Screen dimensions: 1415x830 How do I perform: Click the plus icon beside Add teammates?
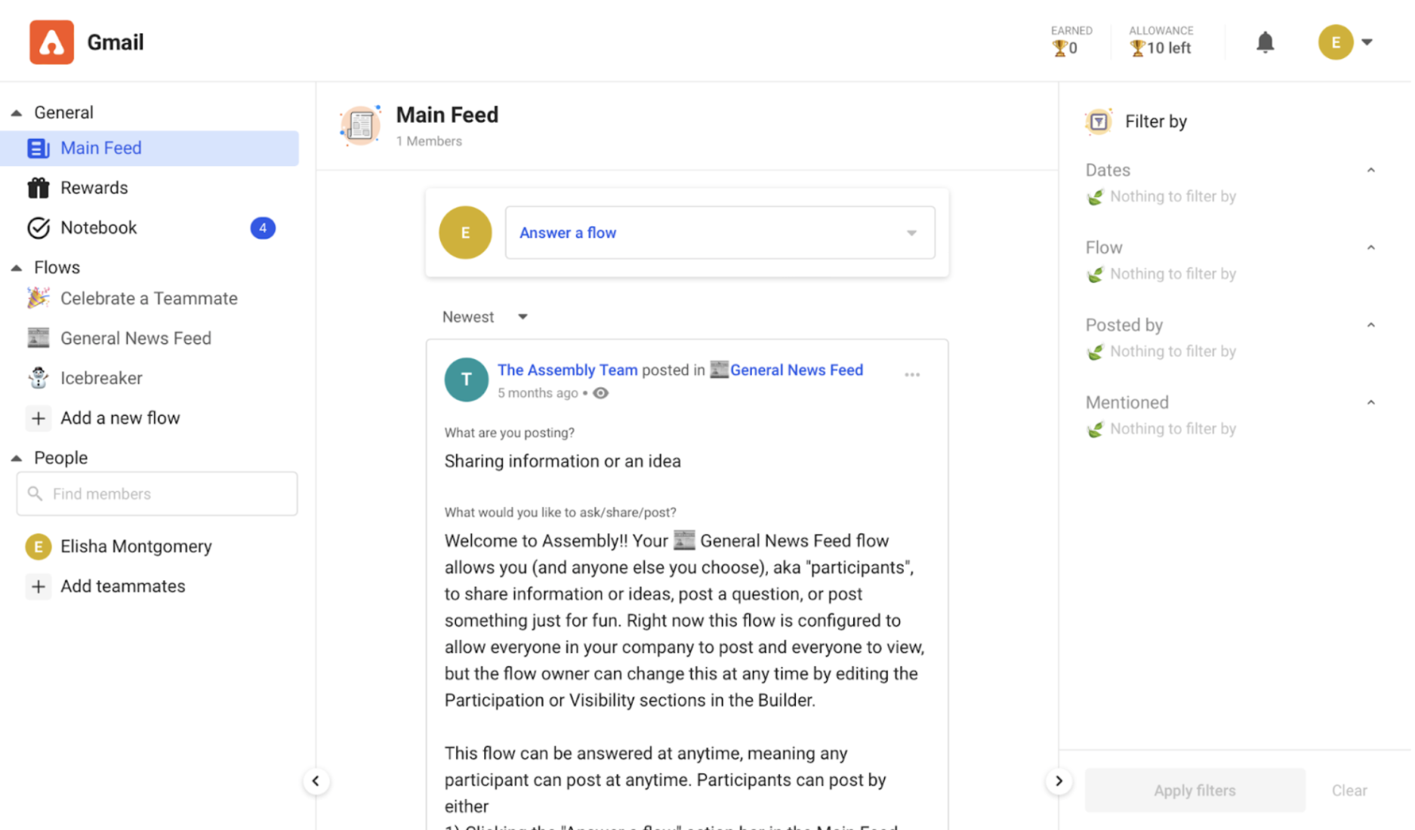click(x=38, y=586)
